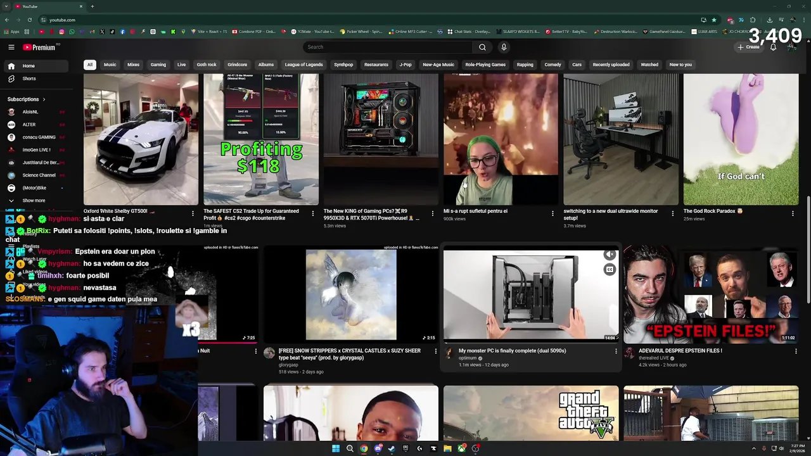Open options for SNOW STRIPPERS type beat video
The height and width of the screenshot is (456, 811).
436,351
